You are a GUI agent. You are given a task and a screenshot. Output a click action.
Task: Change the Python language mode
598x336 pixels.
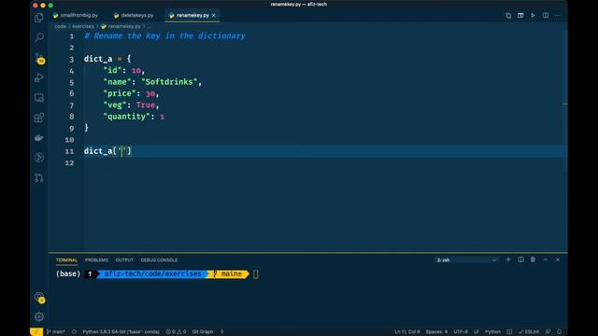click(492, 332)
